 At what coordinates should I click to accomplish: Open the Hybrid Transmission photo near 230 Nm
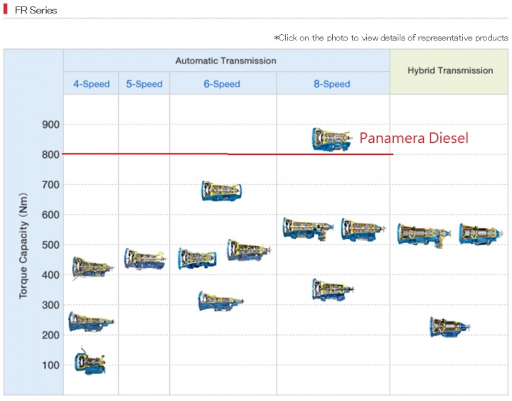449,327
